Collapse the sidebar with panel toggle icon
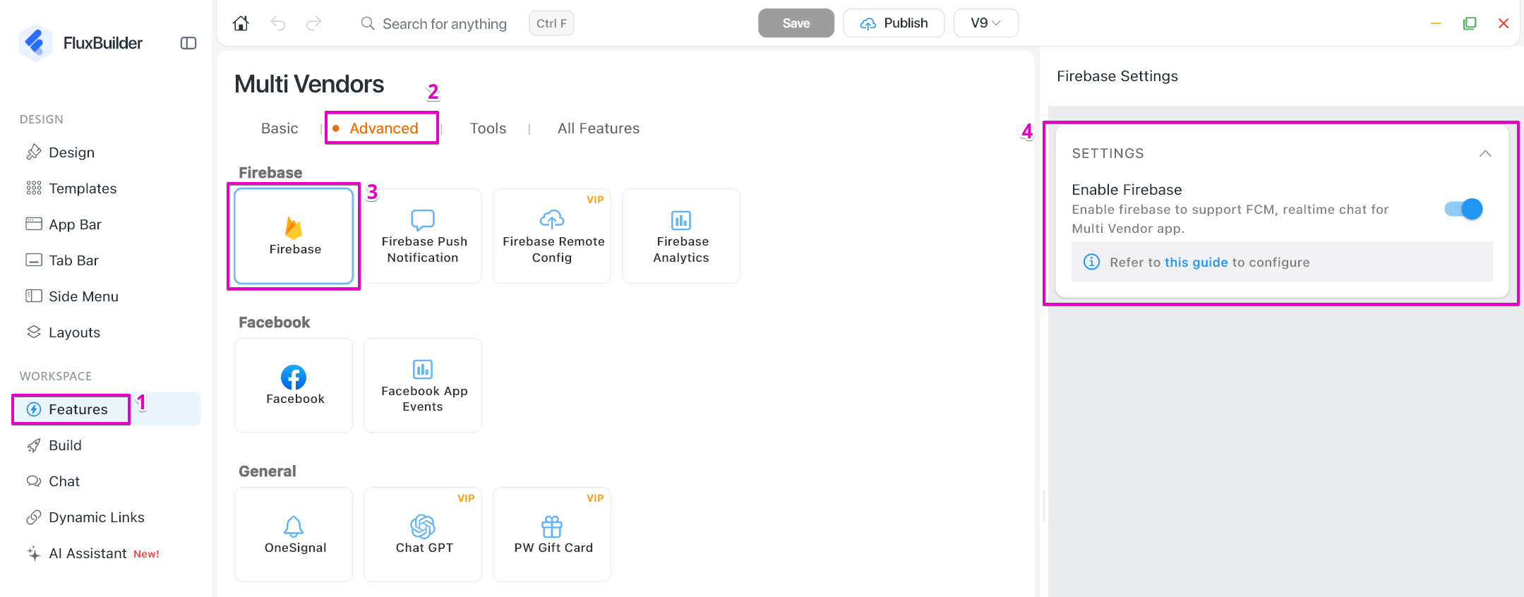This screenshot has width=1524, height=597. tap(188, 43)
